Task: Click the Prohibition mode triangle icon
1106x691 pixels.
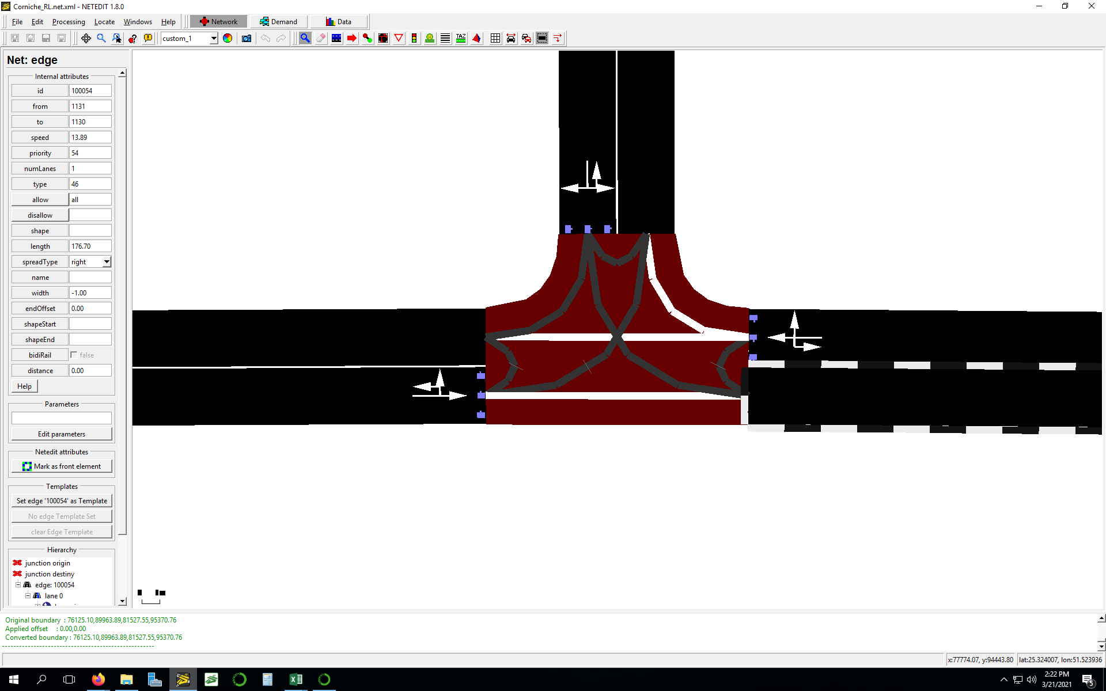Action: click(399, 39)
